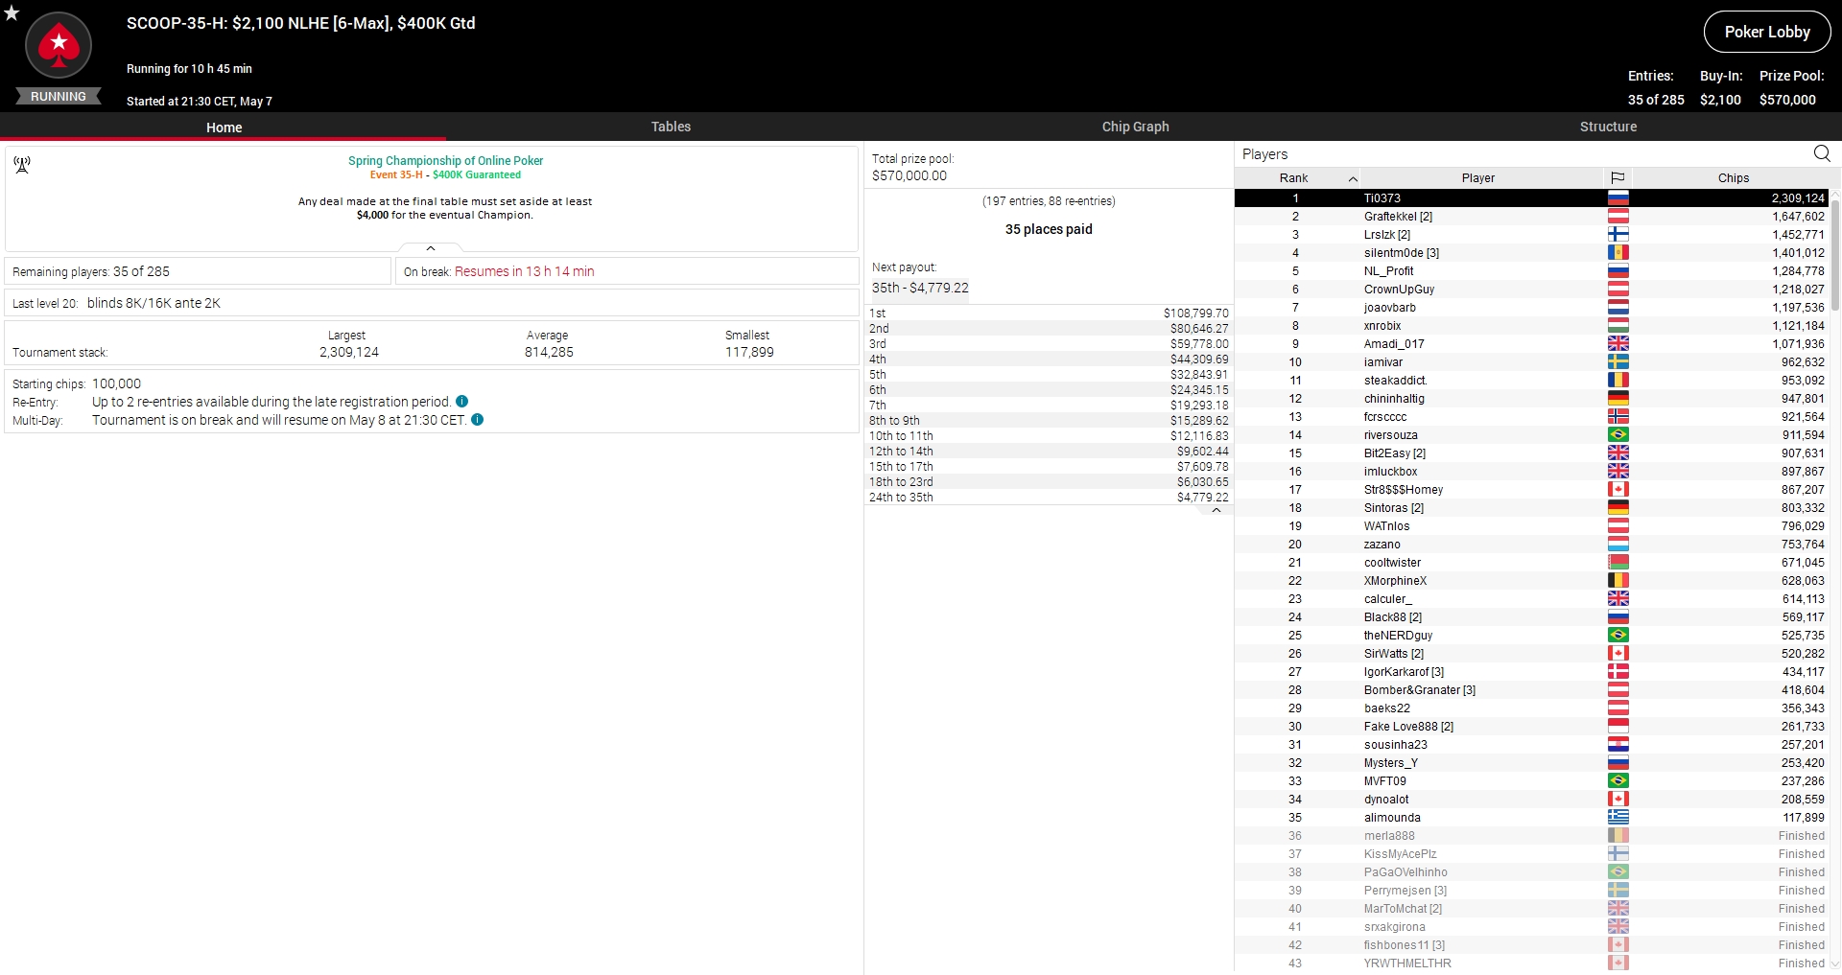Screen dimensions: 1842x975
Task: Open the Chip Graph tab
Action: tap(1135, 127)
